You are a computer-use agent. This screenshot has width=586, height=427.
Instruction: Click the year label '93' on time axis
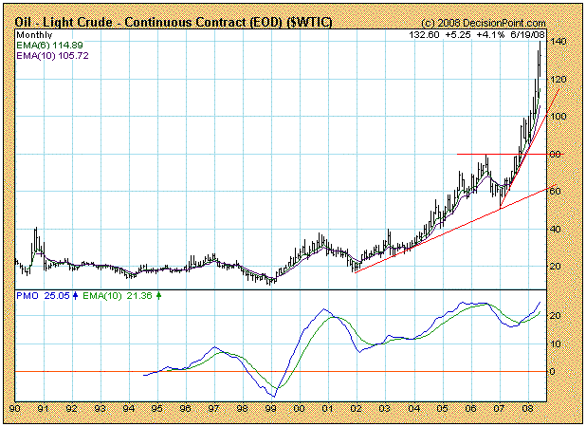click(101, 408)
